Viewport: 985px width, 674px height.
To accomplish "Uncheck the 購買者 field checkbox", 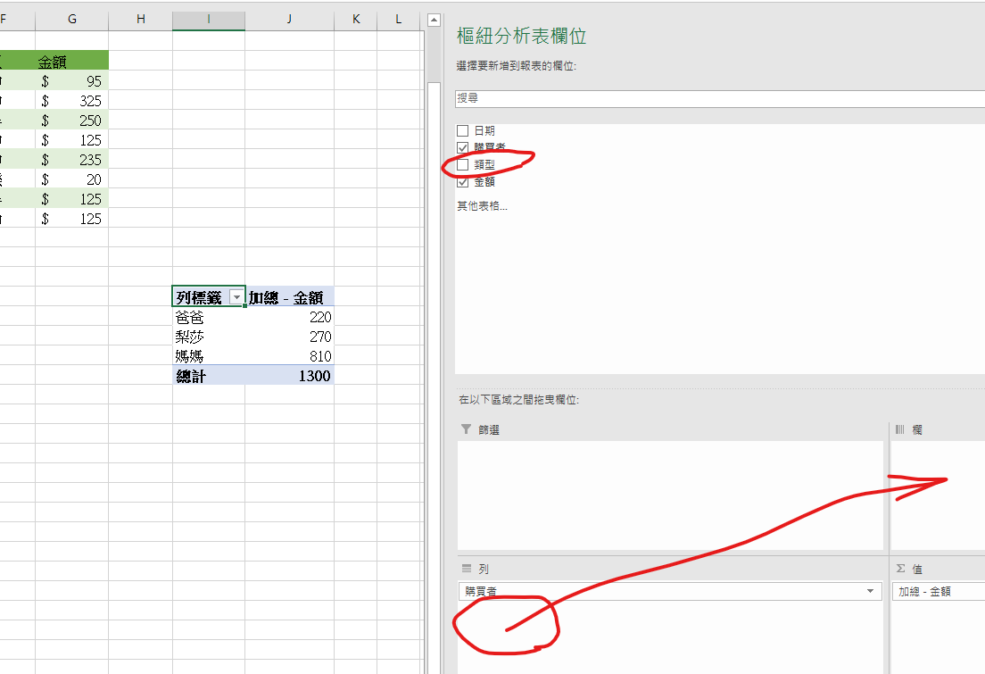I will (x=462, y=147).
